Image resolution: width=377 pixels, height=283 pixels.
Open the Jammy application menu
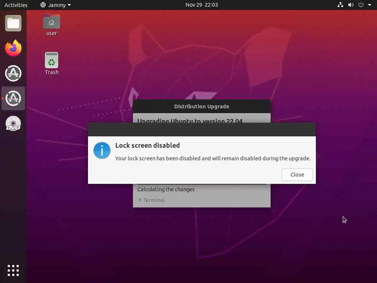(56, 5)
